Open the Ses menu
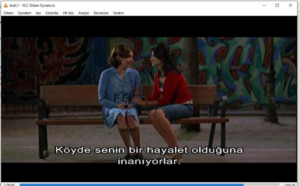The image size is (300, 186). coord(38,13)
